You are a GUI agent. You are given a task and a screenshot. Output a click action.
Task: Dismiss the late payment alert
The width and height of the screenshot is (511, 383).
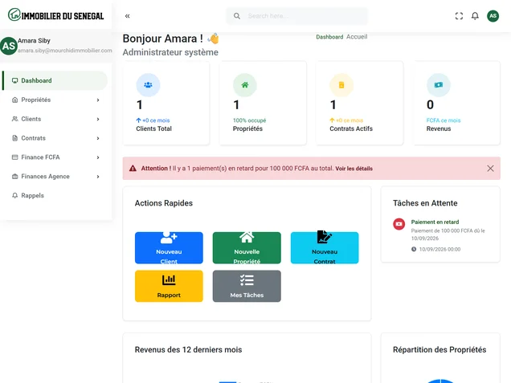coord(490,169)
